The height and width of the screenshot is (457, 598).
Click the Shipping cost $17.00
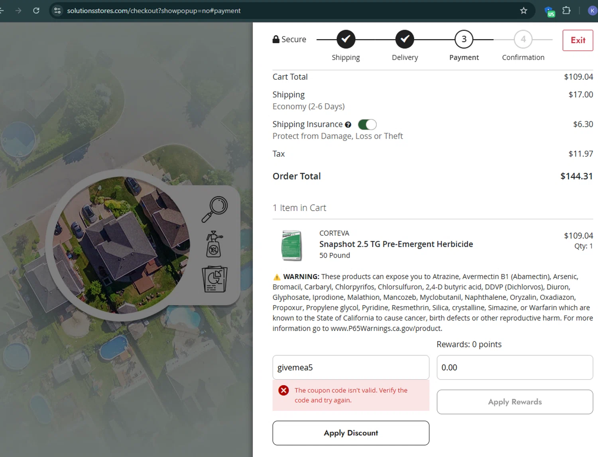(581, 95)
